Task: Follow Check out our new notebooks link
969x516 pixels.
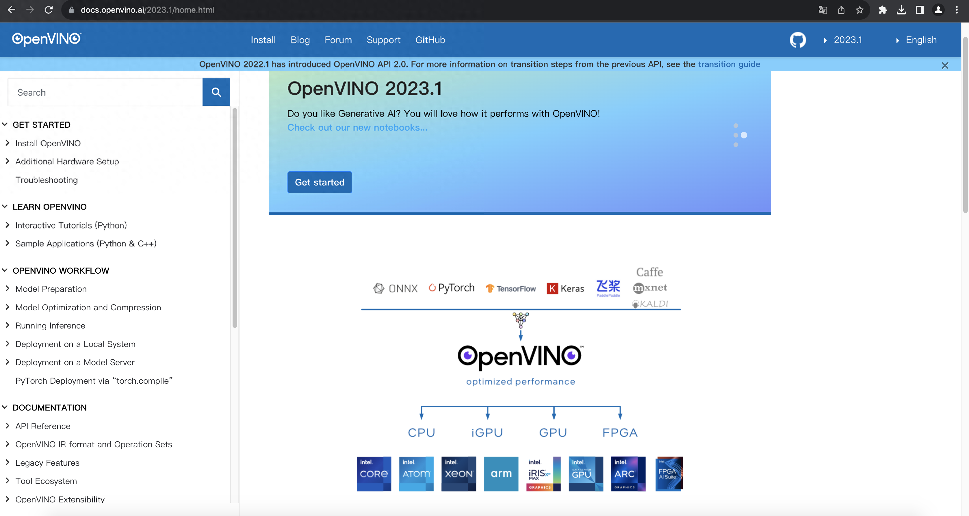Action: (357, 127)
